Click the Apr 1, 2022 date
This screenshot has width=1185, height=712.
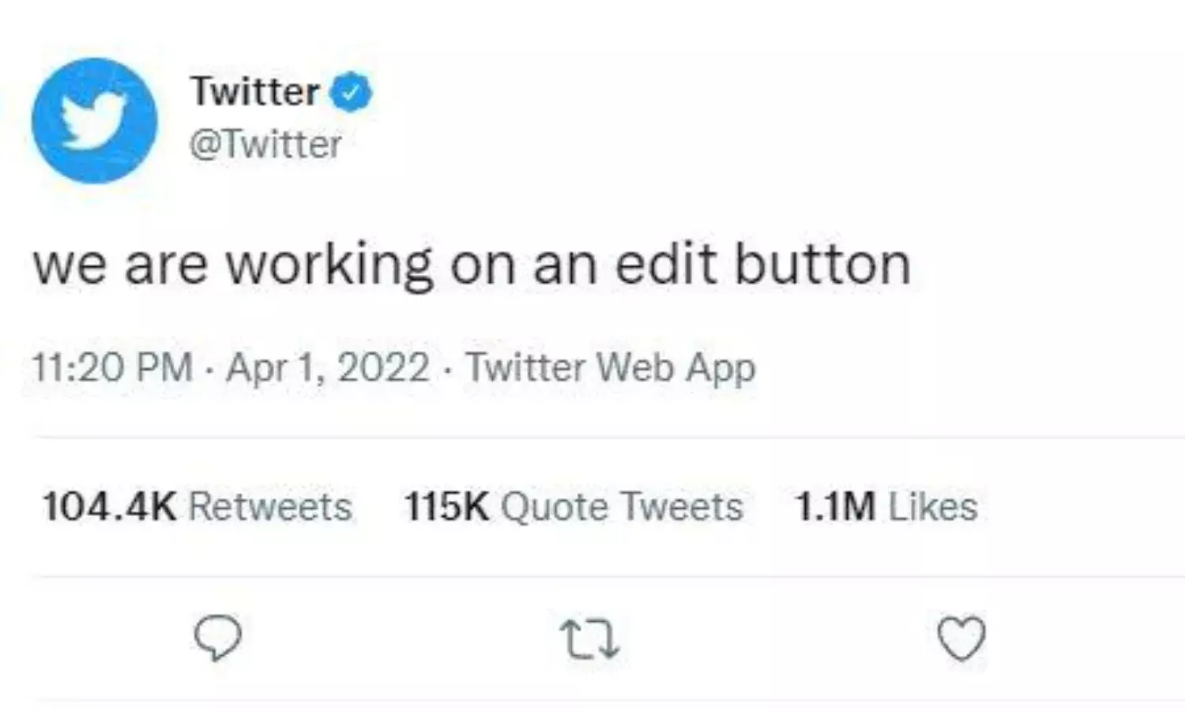(328, 367)
